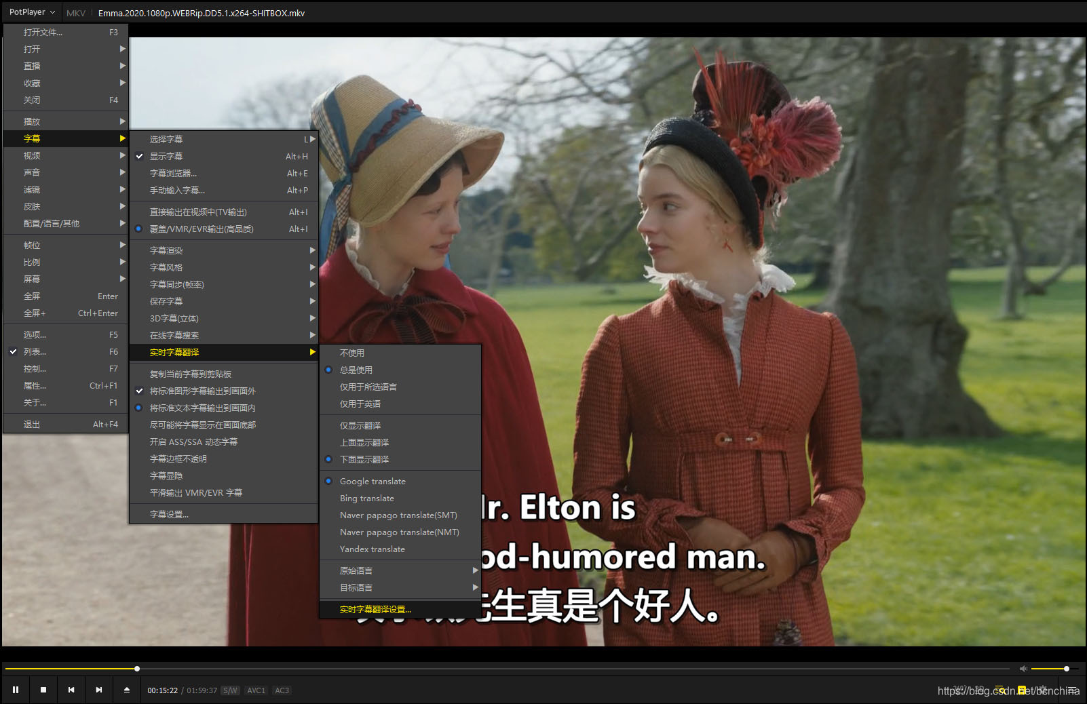The height and width of the screenshot is (704, 1087).
Task: Stop the video with the stop button
Action: click(x=43, y=690)
